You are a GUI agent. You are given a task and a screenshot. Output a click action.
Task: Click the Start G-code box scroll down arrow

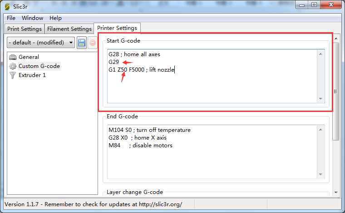coord(320,99)
